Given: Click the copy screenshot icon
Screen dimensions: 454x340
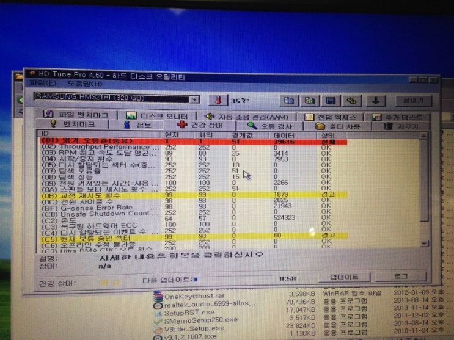Looking at the screenshot, I should point(309,100).
